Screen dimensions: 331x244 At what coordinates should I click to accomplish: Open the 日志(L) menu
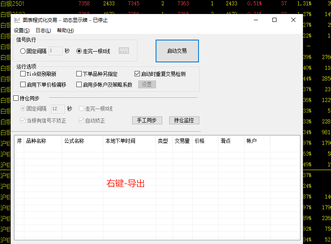(43, 31)
